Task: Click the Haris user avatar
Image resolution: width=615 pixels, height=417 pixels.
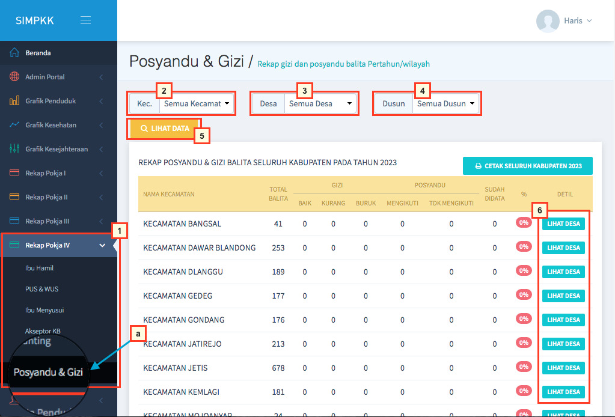Action: point(548,20)
